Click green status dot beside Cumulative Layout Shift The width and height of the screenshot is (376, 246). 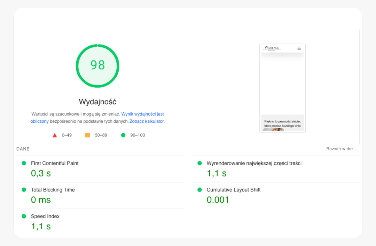[199, 190]
